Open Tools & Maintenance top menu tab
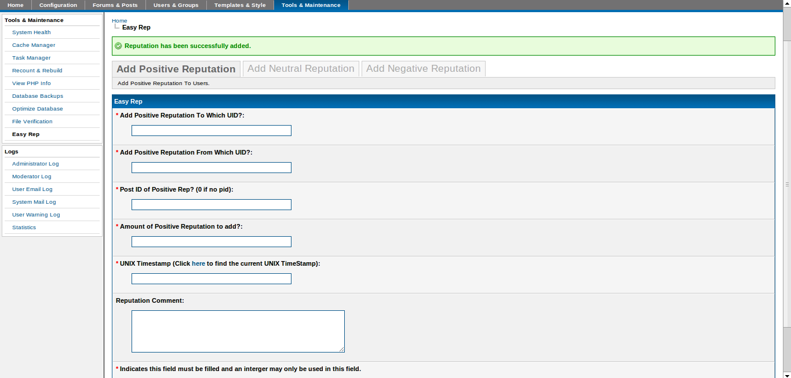791x378 pixels. tap(311, 5)
